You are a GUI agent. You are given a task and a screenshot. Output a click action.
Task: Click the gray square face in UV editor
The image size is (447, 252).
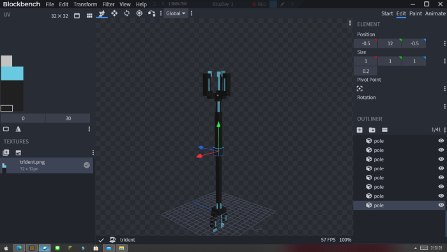pos(6,61)
